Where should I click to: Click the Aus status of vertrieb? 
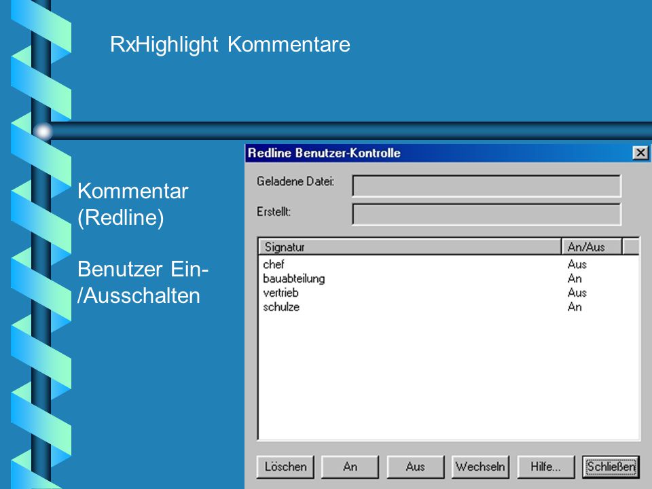[577, 293]
